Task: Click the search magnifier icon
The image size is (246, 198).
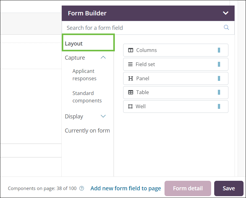Action: [x=226, y=28]
